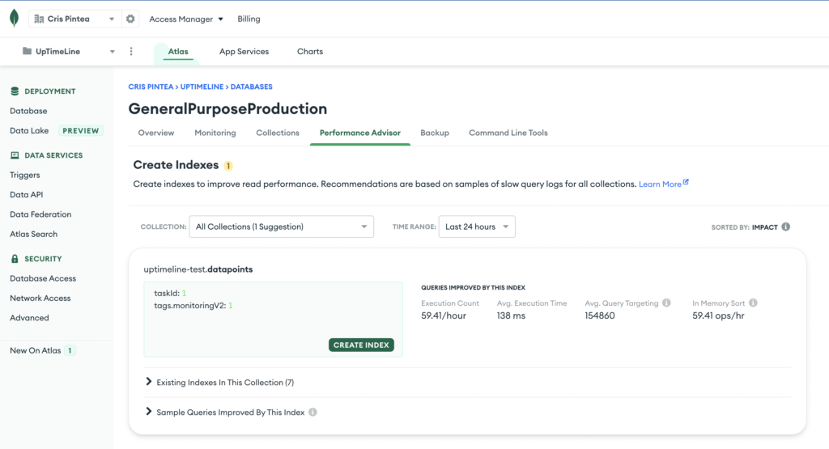The image size is (829, 449).
Task: Click the Data Services monitor icon
Action: (x=15, y=155)
